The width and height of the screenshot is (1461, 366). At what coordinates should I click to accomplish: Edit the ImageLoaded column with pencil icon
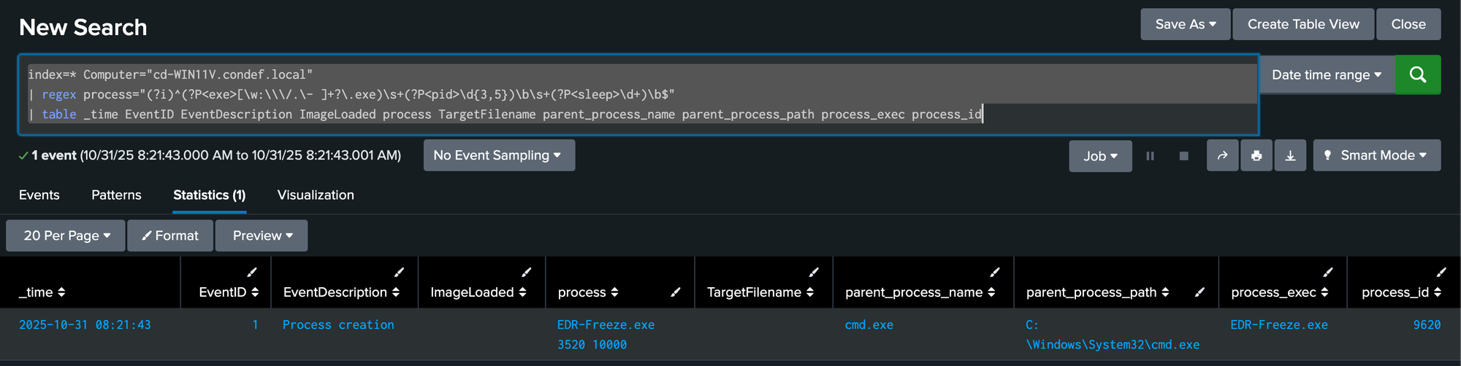click(x=526, y=272)
